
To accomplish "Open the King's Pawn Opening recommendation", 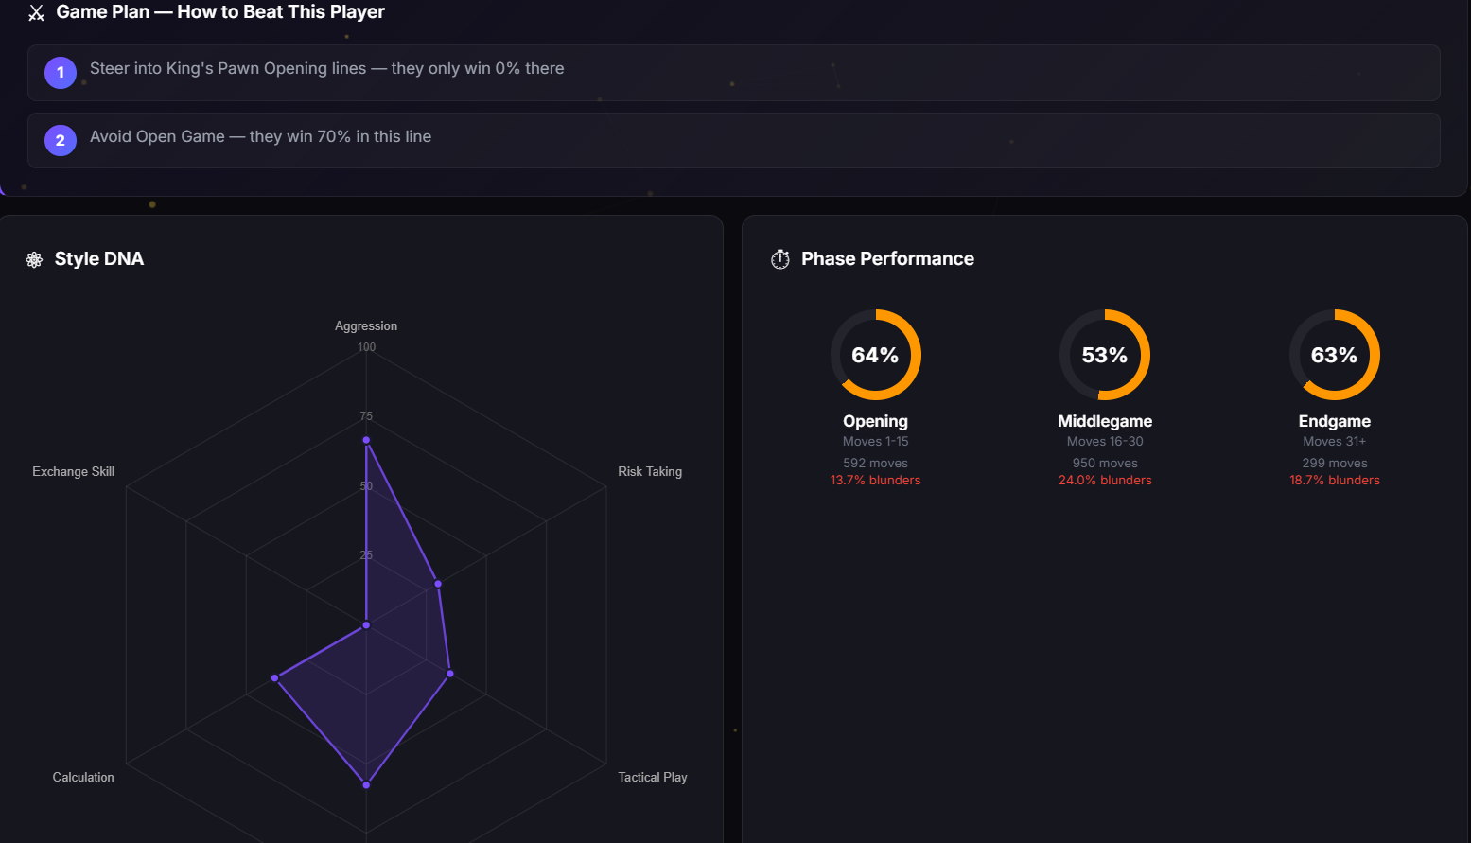I will click(326, 68).
